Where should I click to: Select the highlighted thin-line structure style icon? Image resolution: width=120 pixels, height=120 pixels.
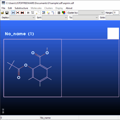(x=13, y=13)
